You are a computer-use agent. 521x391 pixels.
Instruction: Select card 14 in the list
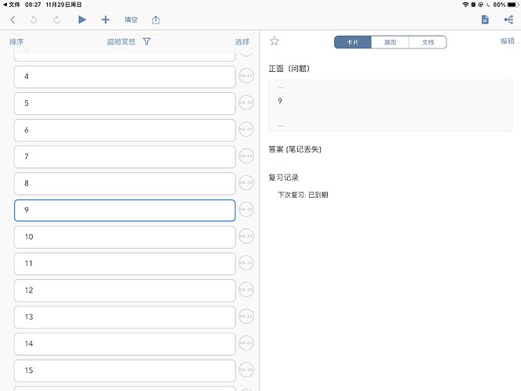pos(124,344)
